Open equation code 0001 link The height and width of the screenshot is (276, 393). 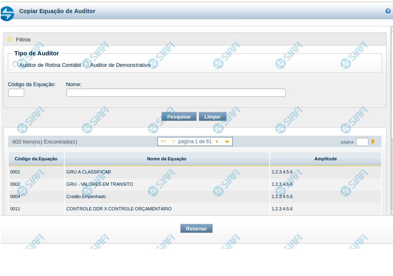15,172
